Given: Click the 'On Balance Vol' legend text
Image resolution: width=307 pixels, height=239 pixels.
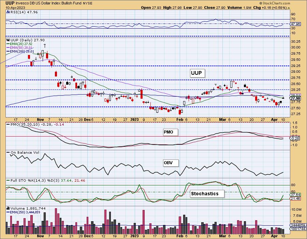Looking at the screenshot, I should [25, 152].
